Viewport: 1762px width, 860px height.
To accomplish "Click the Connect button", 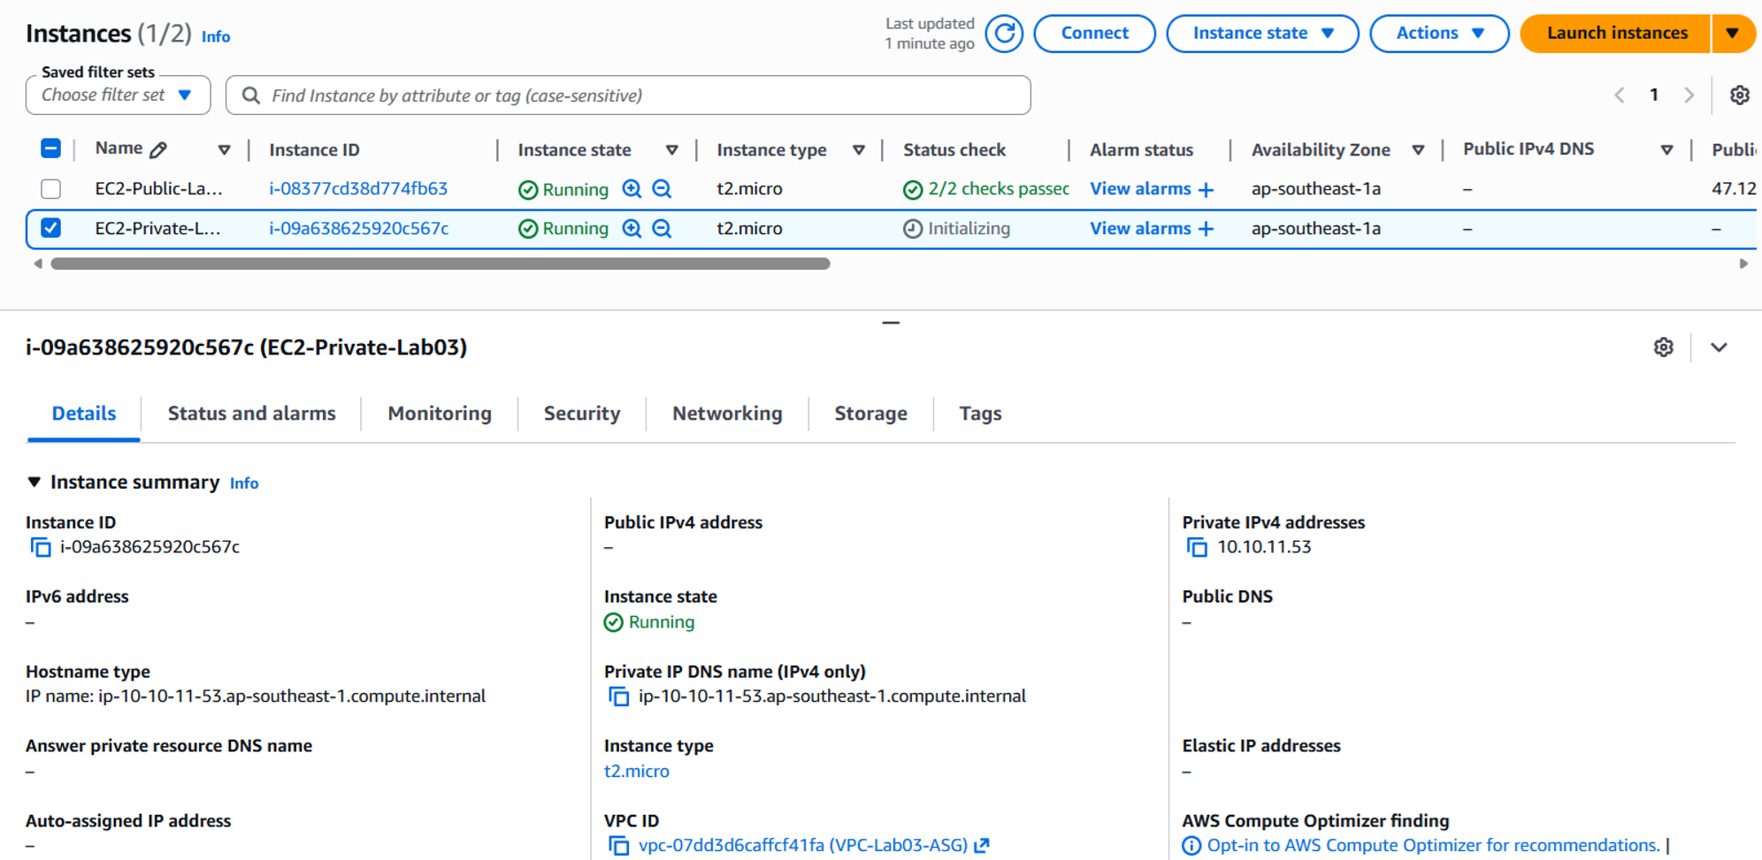I will tap(1094, 34).
